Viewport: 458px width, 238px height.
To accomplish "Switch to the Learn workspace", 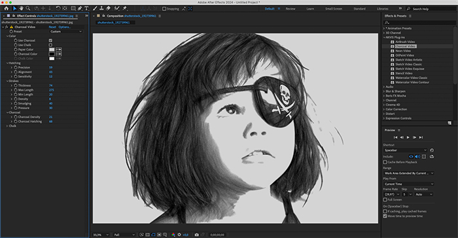I will 310,8.
